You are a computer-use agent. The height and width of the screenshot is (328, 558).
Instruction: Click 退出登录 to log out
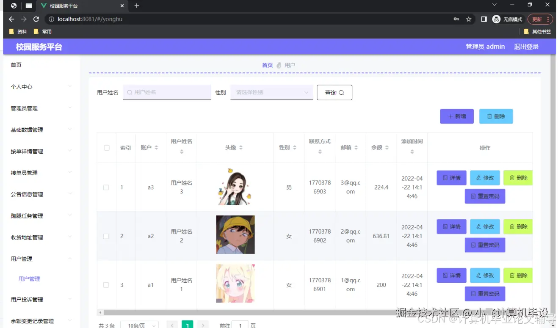coord(526,47)
